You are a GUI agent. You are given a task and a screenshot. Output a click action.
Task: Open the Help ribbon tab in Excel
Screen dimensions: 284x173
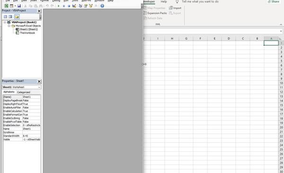(164, 1)
